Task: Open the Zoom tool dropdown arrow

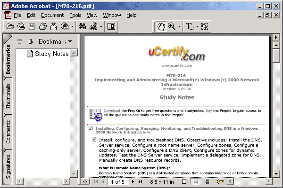Action: tap(179, 27)
